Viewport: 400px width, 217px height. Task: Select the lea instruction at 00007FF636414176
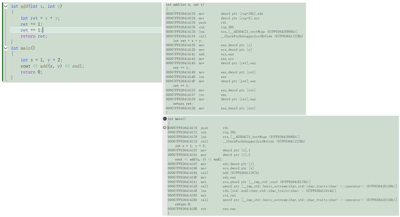pyautogui.click(x=234, y=137)
